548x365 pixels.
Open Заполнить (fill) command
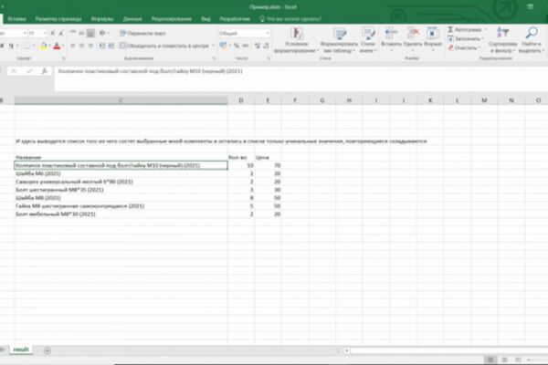click(466, 38)
